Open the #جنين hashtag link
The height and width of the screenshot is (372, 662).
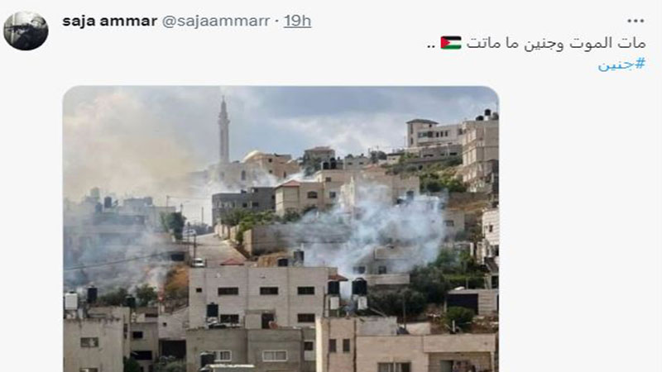621,64
